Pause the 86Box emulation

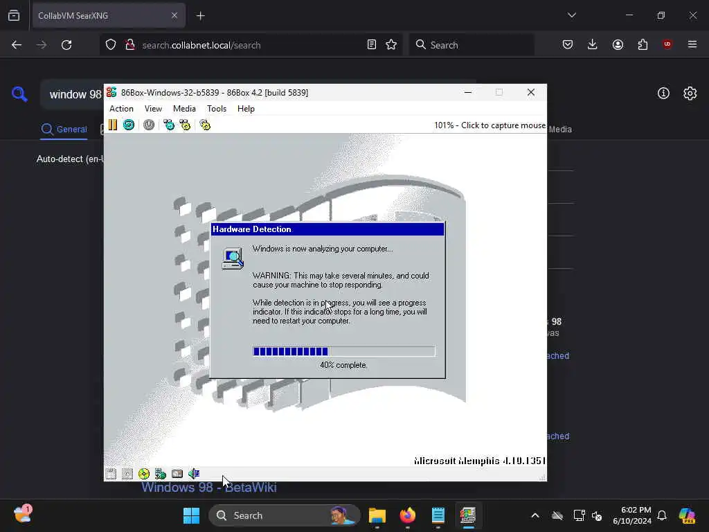[113, 125]
